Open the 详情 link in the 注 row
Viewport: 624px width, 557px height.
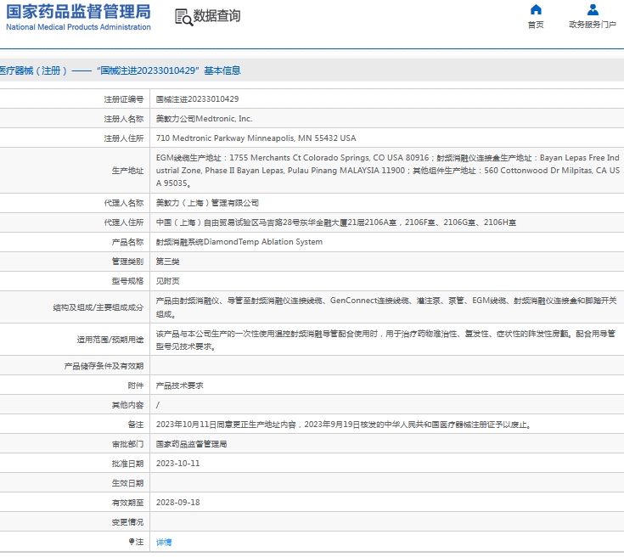(x=164, y=542)
